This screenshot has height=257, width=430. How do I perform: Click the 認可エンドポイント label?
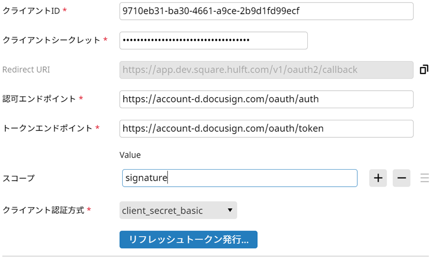click(39, 99)
